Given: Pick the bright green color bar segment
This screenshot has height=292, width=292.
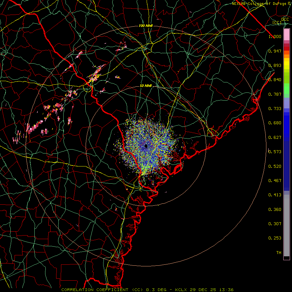Looking at the screenshot, I should tap(286, 89).
